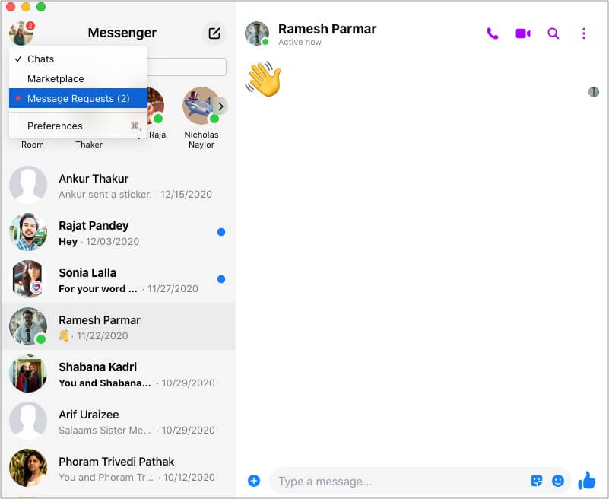This screenshot has height=499, width=609.
Task: Select the Ramesh Parmar chat in the list
Action: 118,327
